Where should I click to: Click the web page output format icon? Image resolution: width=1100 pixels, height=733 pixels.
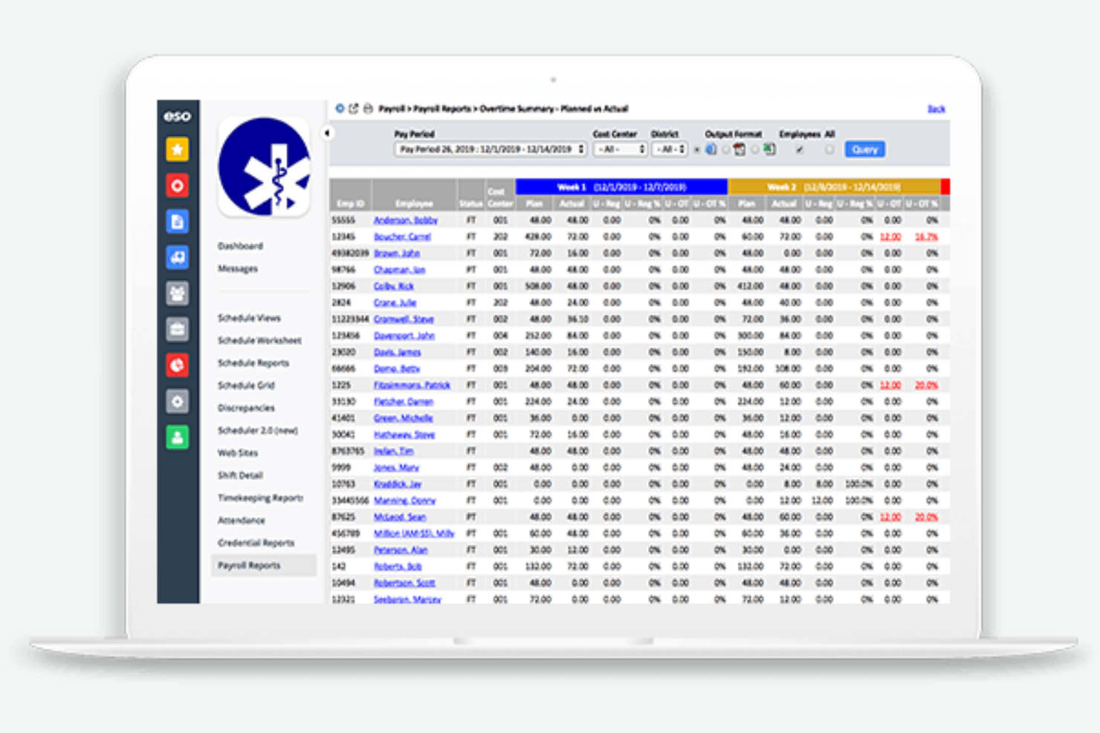point(711,149)
